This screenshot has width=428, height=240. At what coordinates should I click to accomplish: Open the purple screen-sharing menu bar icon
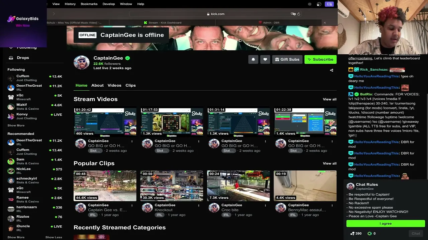coord(329,4)
